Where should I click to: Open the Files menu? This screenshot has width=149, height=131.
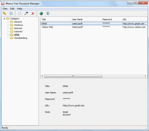5,9
